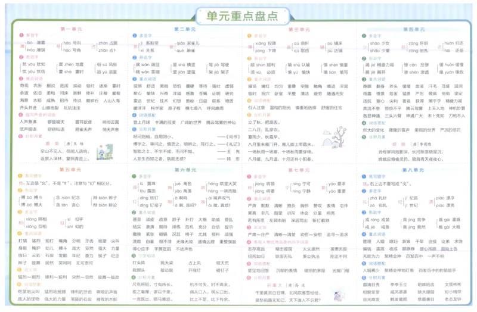Click the phrase 巨大的变化
477x312 pixels.
click(x=373, y=130)
